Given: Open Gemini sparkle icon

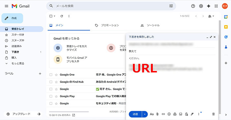Looking at the screenshot, I should click(x=209, y=6).
